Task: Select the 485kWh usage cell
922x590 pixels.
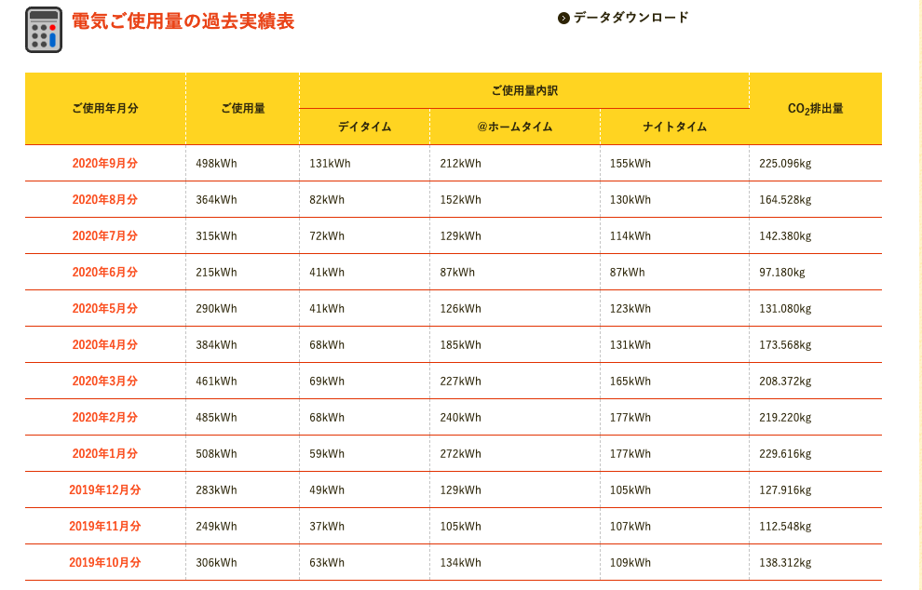Action: (243, 417)
